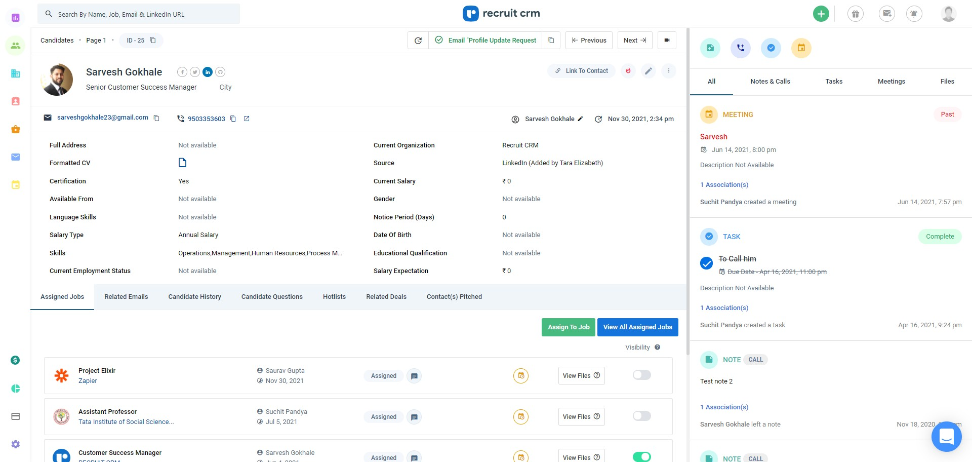The width and height of the screenshot is (972, 462).
Task: Click the add meeting calendar icon
Action: pos(801,48)
